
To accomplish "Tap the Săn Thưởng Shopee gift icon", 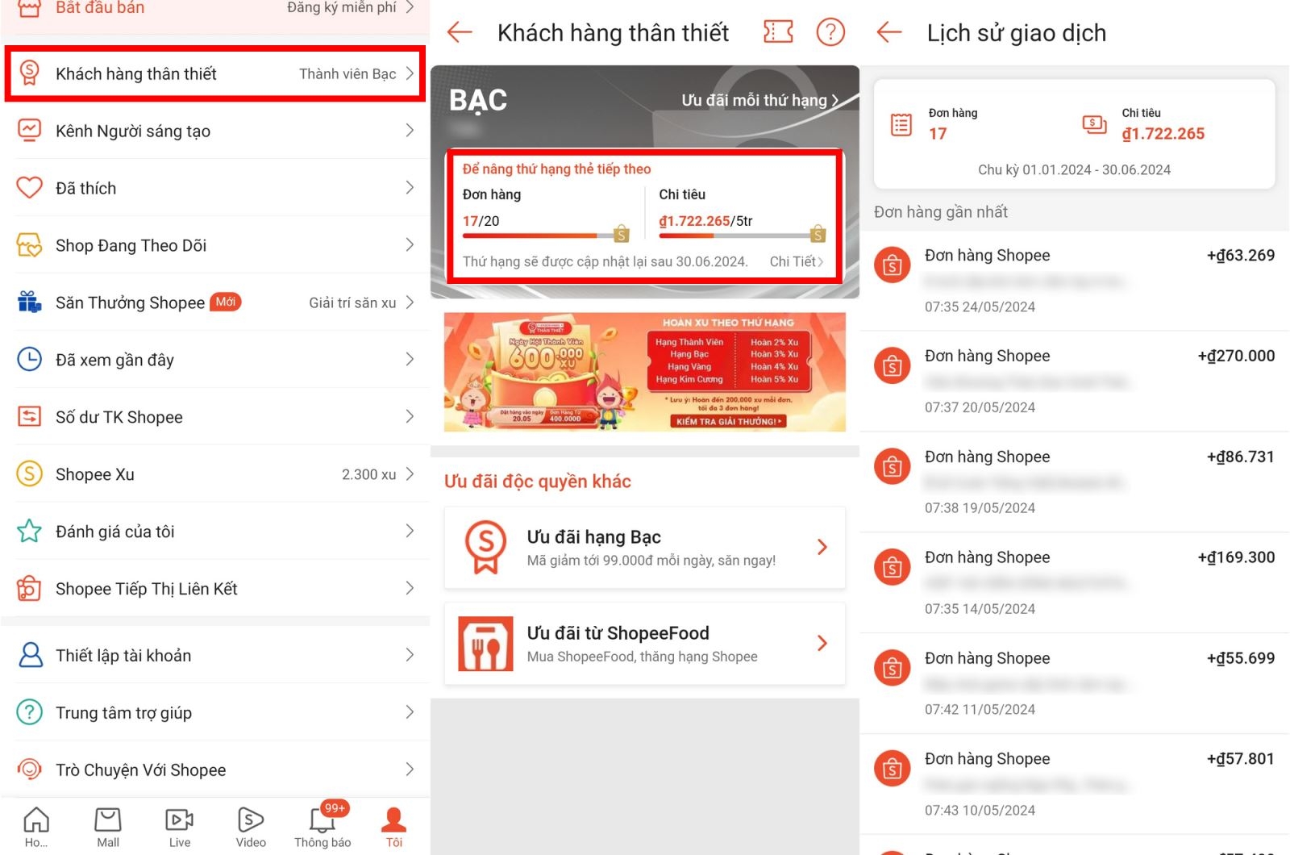I will (x=30, y=302).
